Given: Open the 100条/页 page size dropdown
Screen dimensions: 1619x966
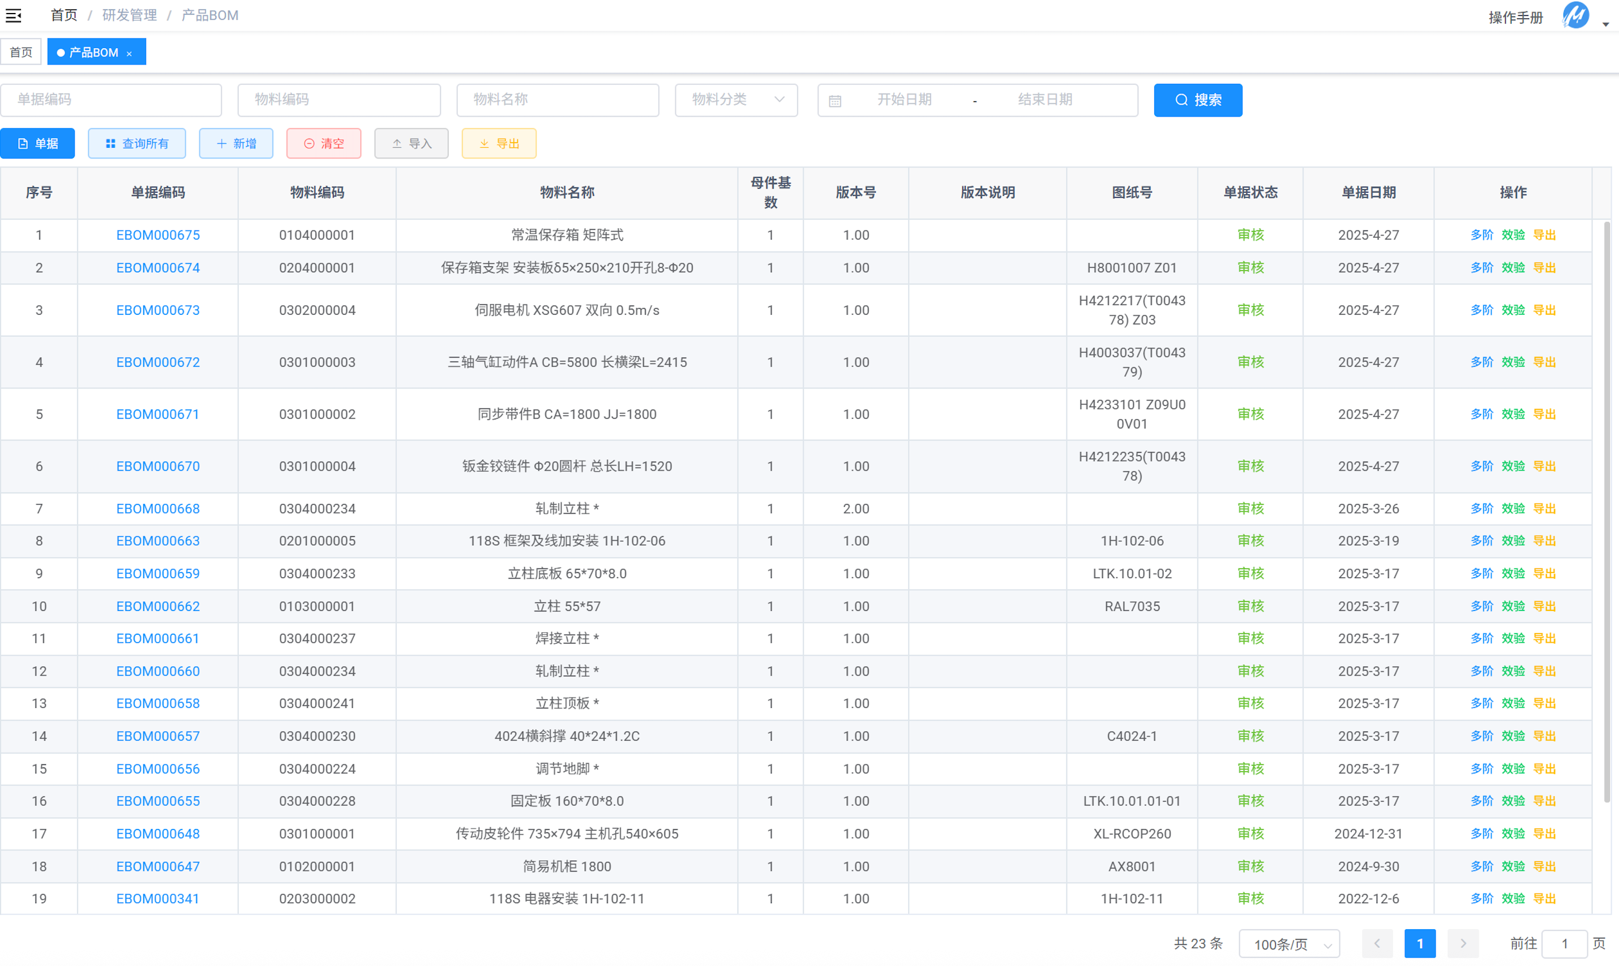Looking at the screenshot, I should click(x=1288, y=943).
